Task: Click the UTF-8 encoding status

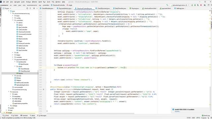Action: coord(198,118)
